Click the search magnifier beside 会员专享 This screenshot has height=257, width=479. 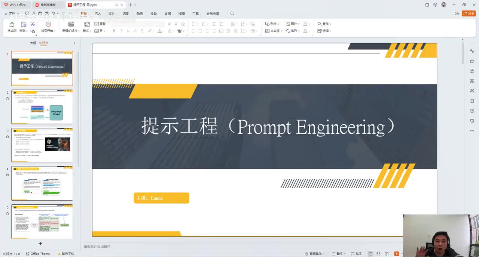(x=232, y=13)
